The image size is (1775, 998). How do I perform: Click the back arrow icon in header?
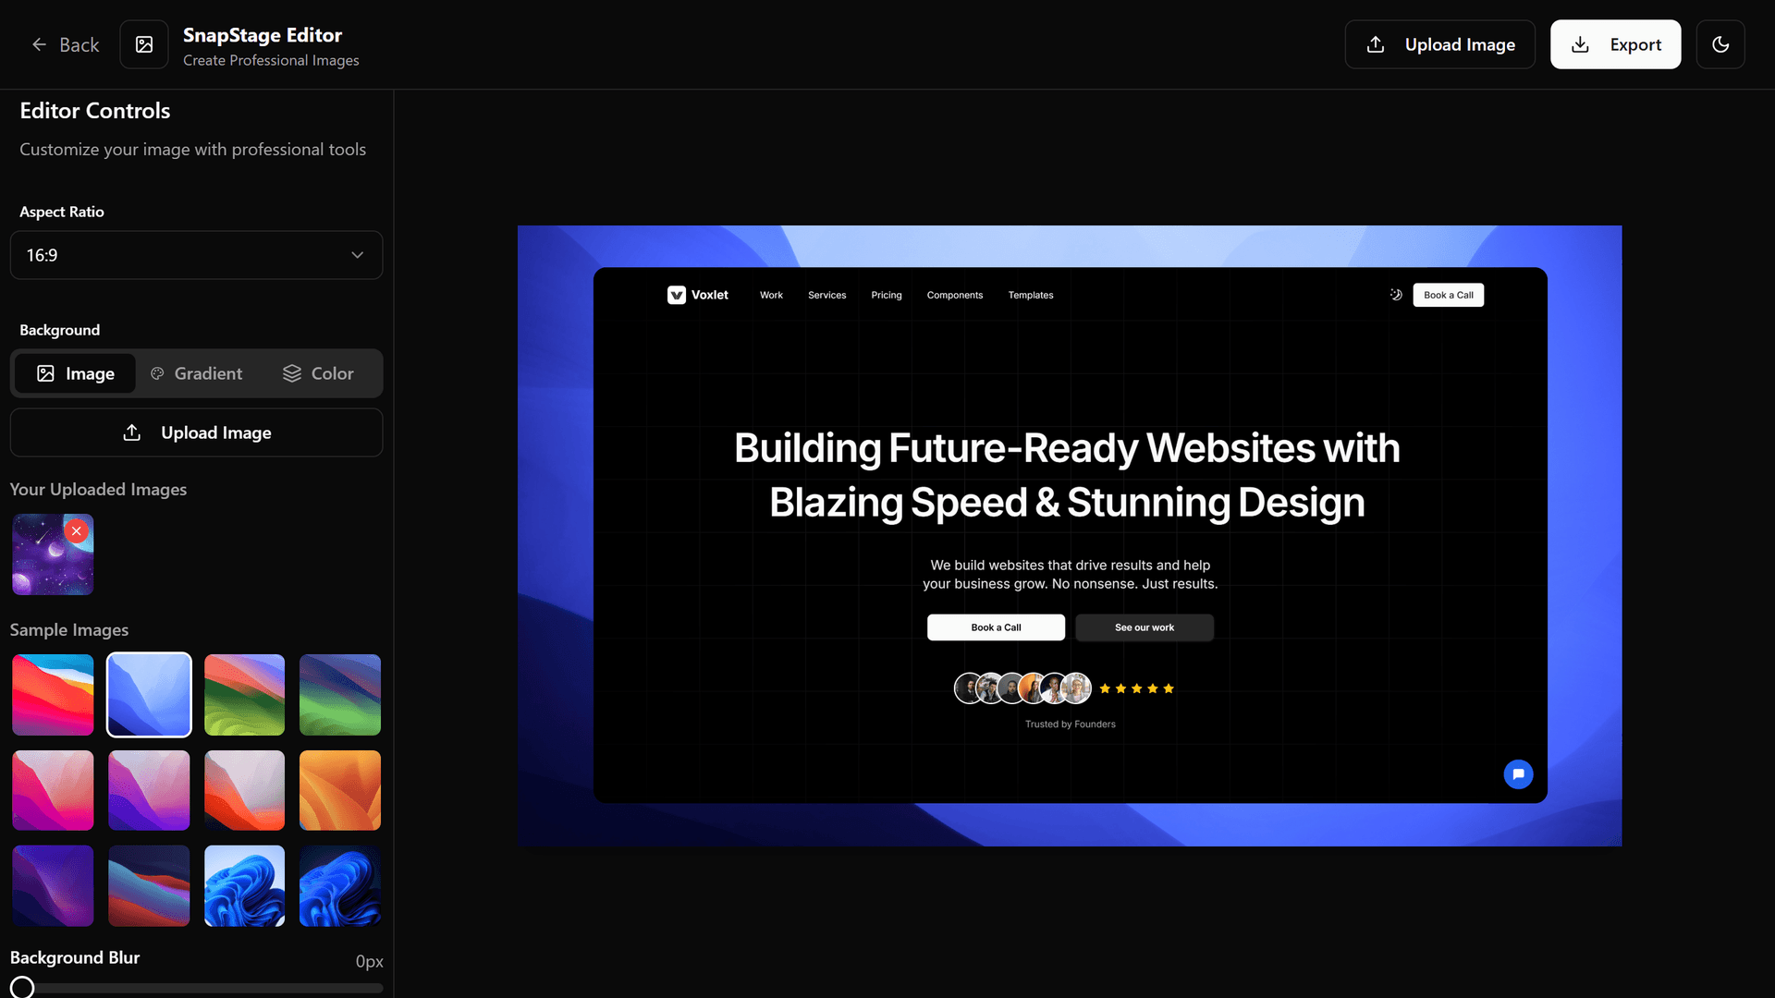tap(39, 44)
